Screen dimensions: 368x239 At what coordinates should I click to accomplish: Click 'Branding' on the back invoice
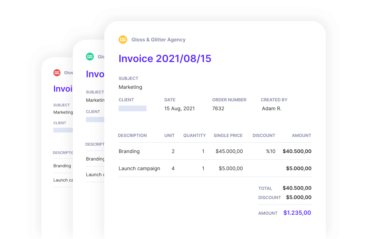point(62,166)
